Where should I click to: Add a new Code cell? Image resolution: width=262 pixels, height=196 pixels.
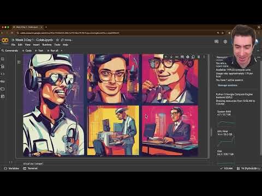tap(27, 51)
